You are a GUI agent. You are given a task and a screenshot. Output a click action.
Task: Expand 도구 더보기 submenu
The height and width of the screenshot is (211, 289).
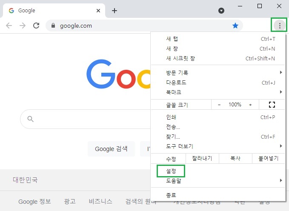pyautogui.click(x=218, y=146)
